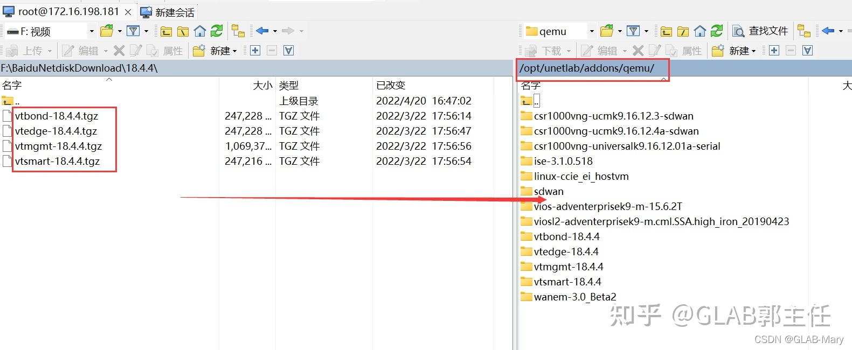Refresh the local panel with green arrows icon
This screenshot has height=350, width=852.
(x=217, y=31)
